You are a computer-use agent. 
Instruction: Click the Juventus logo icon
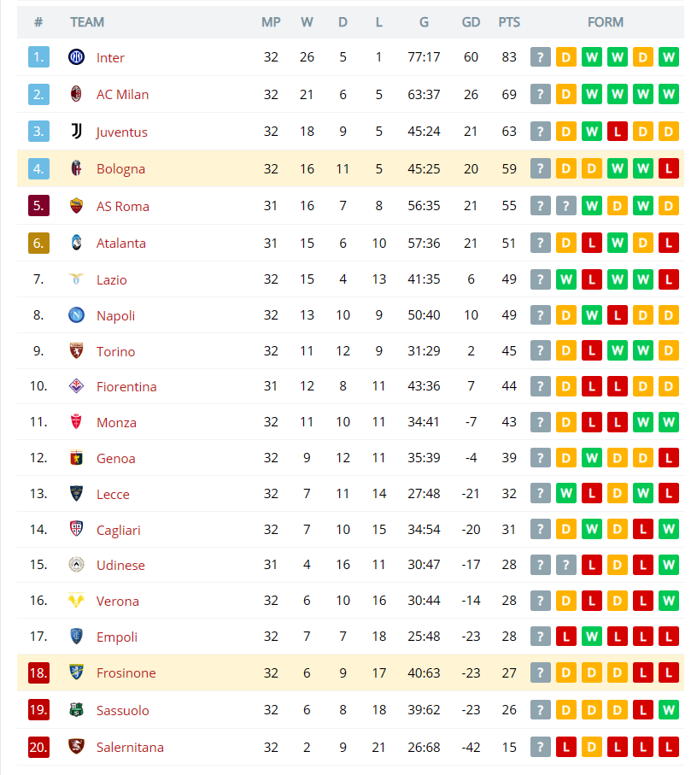[76, 131]
